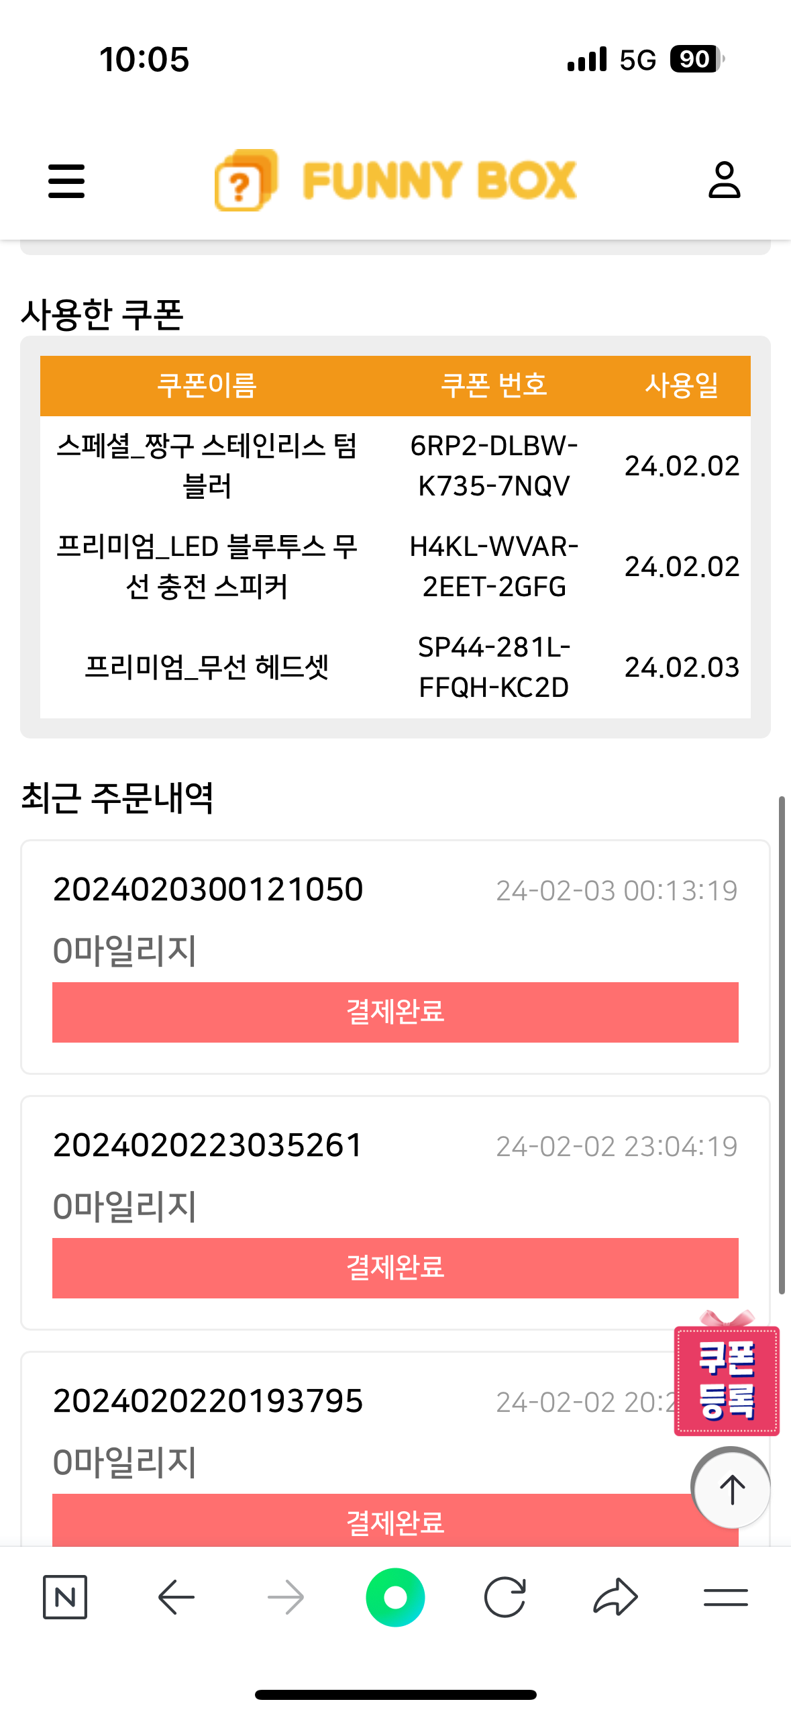The width and height of the screenshot is (791, 1716).
Task: Tap 결제완료 for order 2024020220193795
Action: [x=395, y=1521]
